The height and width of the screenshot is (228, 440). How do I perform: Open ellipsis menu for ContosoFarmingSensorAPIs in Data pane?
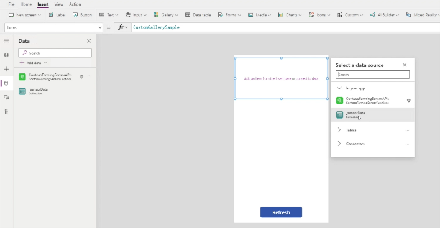tap(89, 76)
